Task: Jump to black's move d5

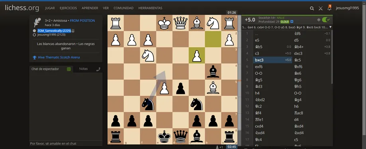Action: click(x=296, y=40)
